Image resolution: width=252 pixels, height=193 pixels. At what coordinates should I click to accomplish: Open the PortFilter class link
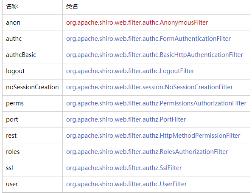126,119
